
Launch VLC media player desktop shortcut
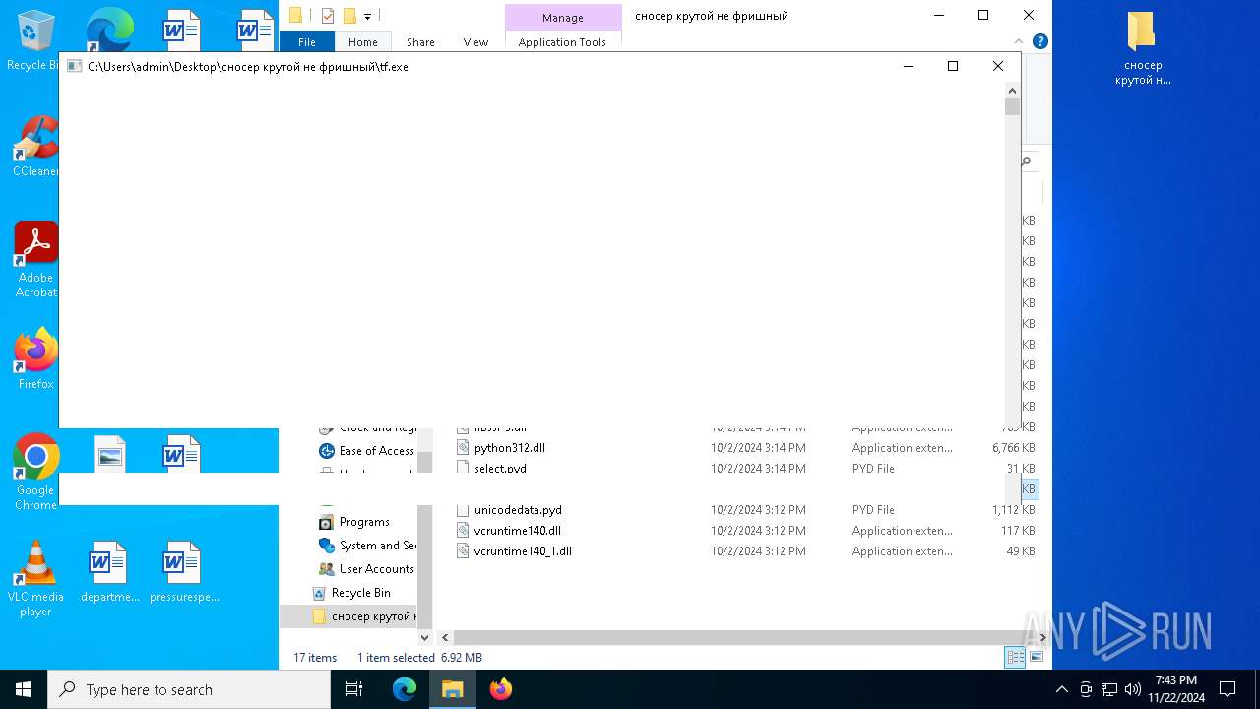coord(35,579)
